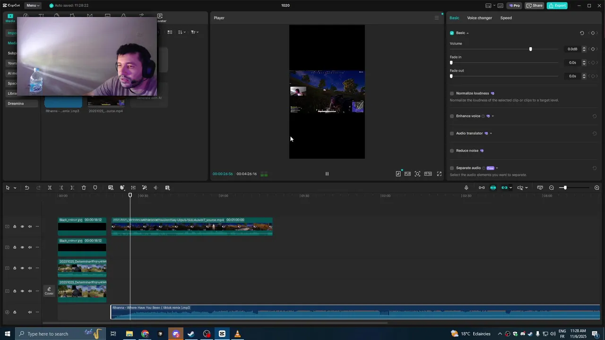
Task: Switch to the Voice changer tab
Action: [x=479, y=18]
